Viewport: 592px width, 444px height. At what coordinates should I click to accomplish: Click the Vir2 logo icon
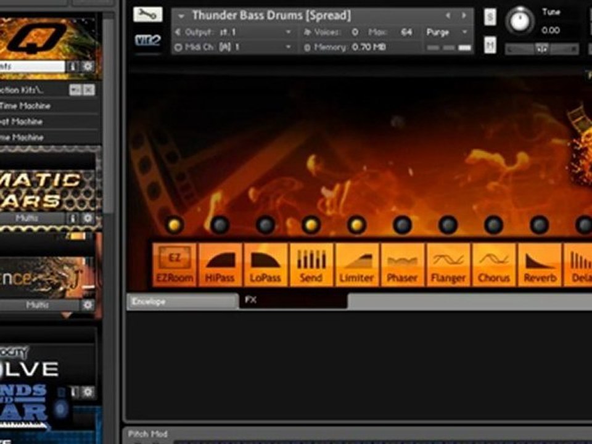(147, 40)
